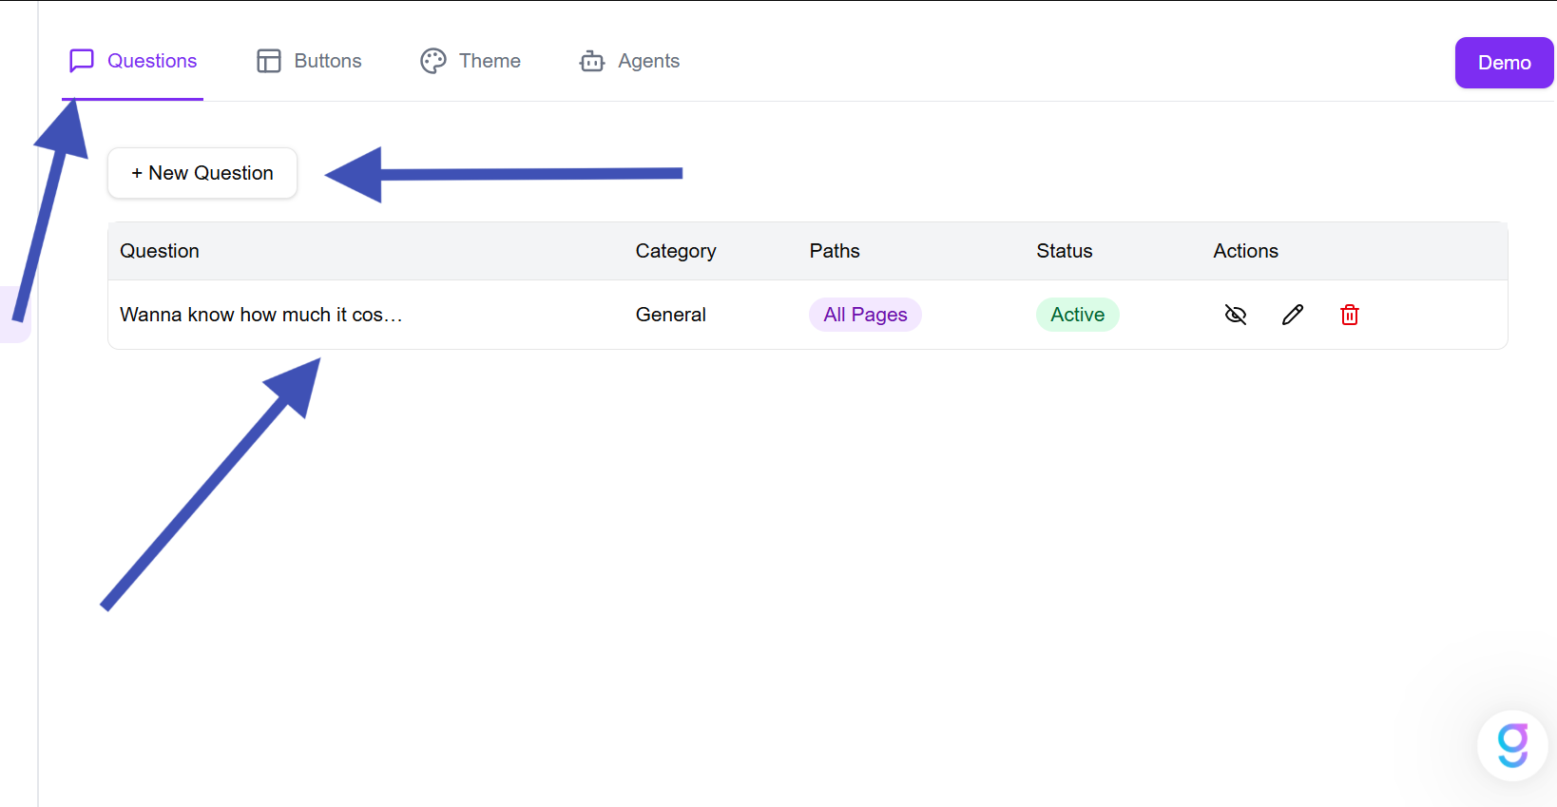Switch to the Theme tab
The image size is (1557, 807).
tap(471, 61)
